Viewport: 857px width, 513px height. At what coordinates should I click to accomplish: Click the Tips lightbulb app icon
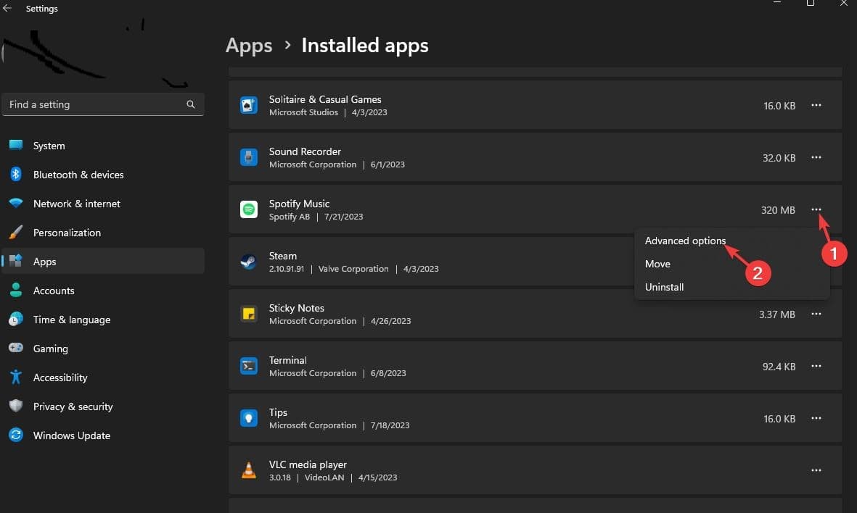[249, 418]
